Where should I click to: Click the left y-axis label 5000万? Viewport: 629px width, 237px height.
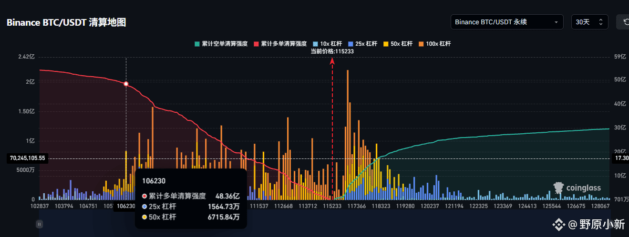point(26,170)
